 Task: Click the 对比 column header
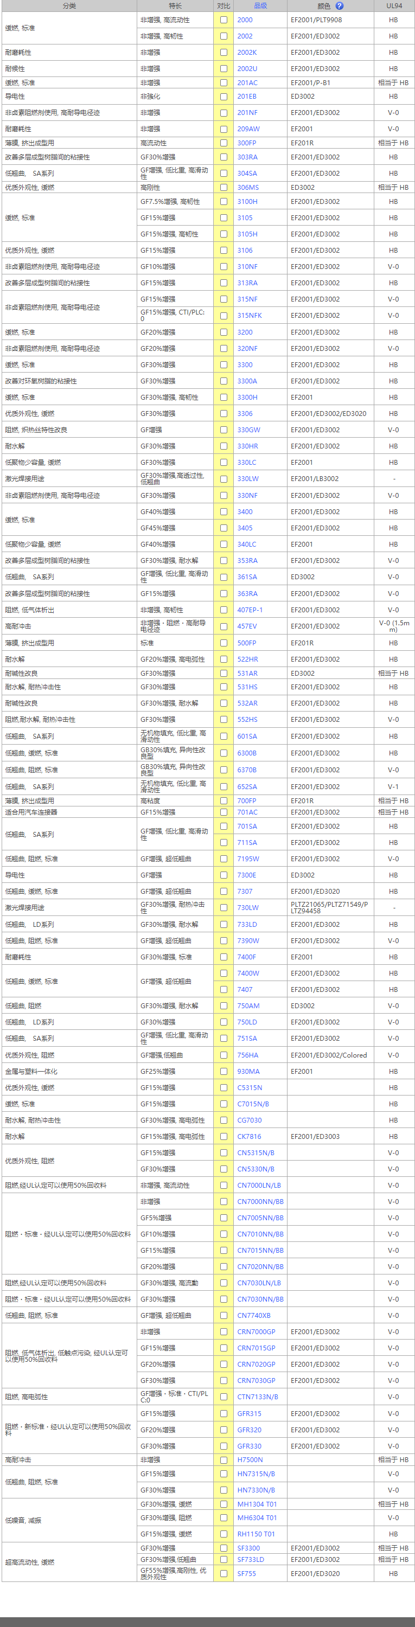[x=224, y=5]
